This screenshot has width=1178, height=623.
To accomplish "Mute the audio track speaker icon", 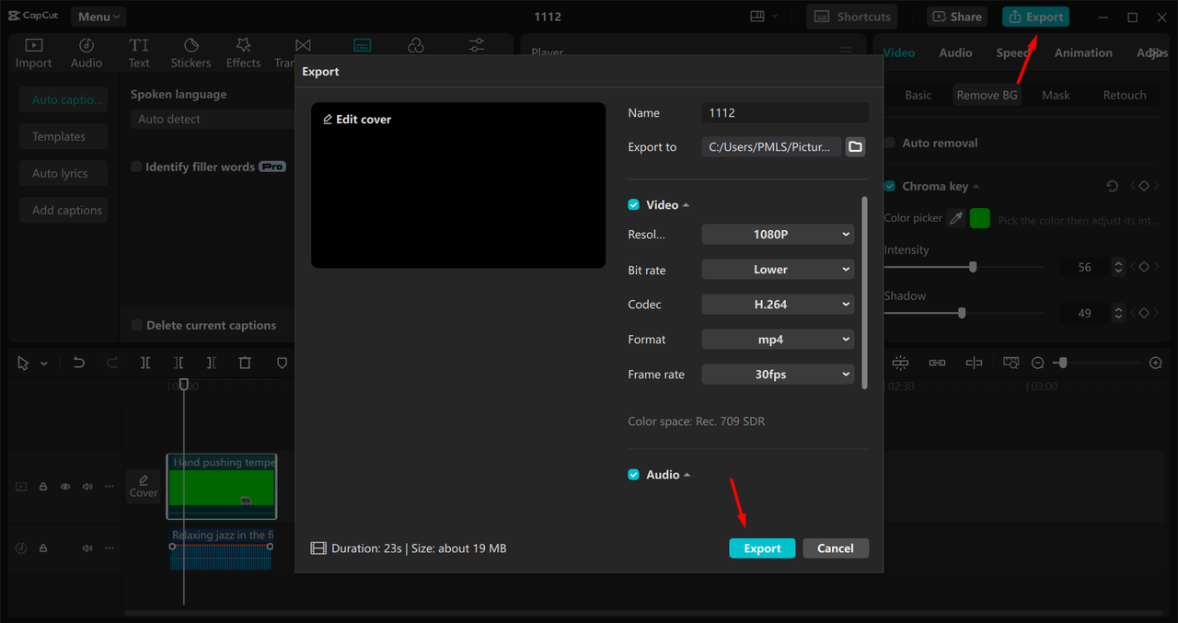I will pos(87,548).
